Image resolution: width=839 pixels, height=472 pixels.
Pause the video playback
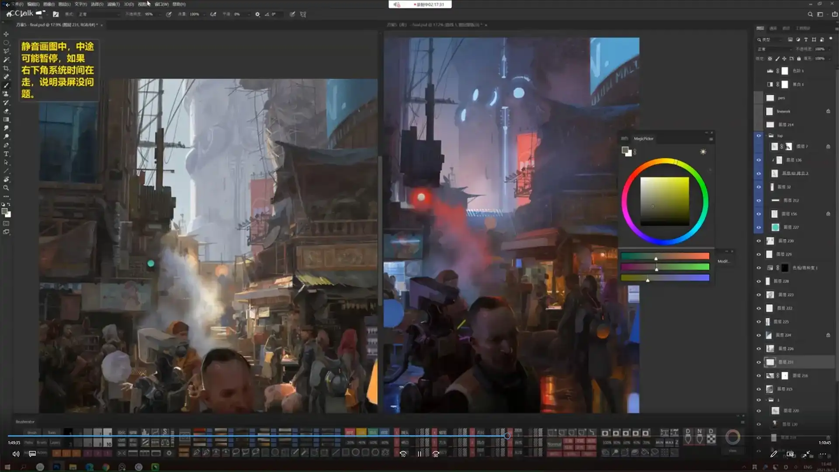pyautogui.click(x=419, y=454)
